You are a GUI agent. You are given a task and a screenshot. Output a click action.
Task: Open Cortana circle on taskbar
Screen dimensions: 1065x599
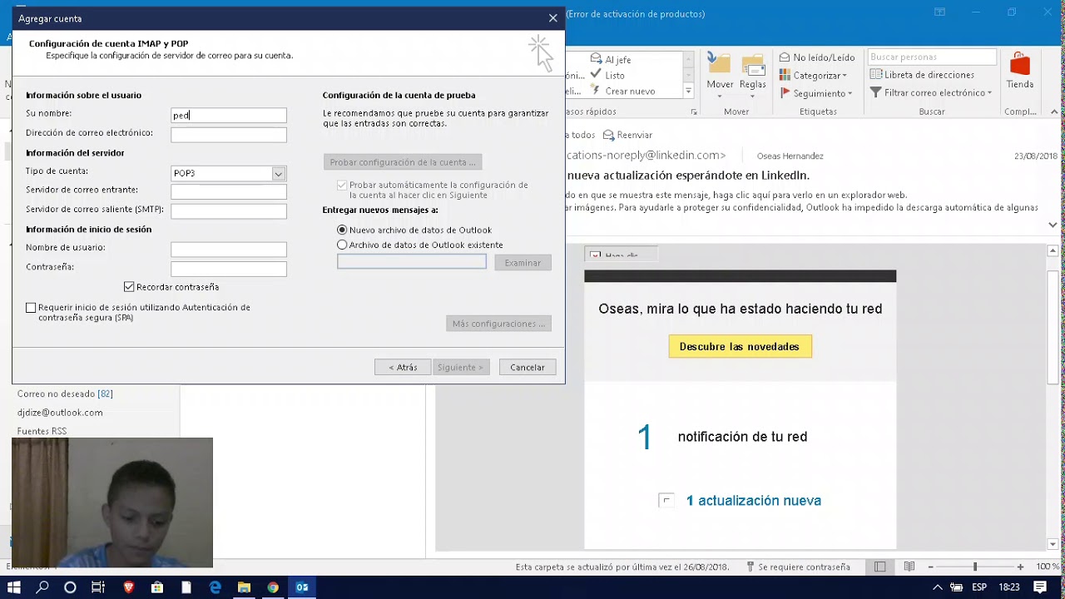70,587
